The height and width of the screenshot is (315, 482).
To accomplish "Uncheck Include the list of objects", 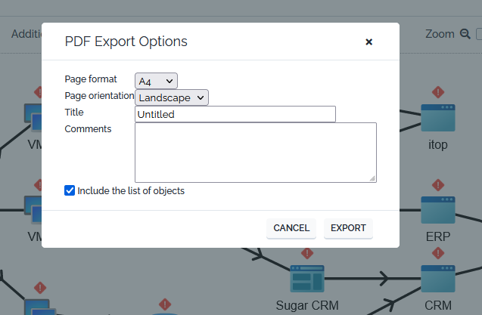I will pos(70,191).
